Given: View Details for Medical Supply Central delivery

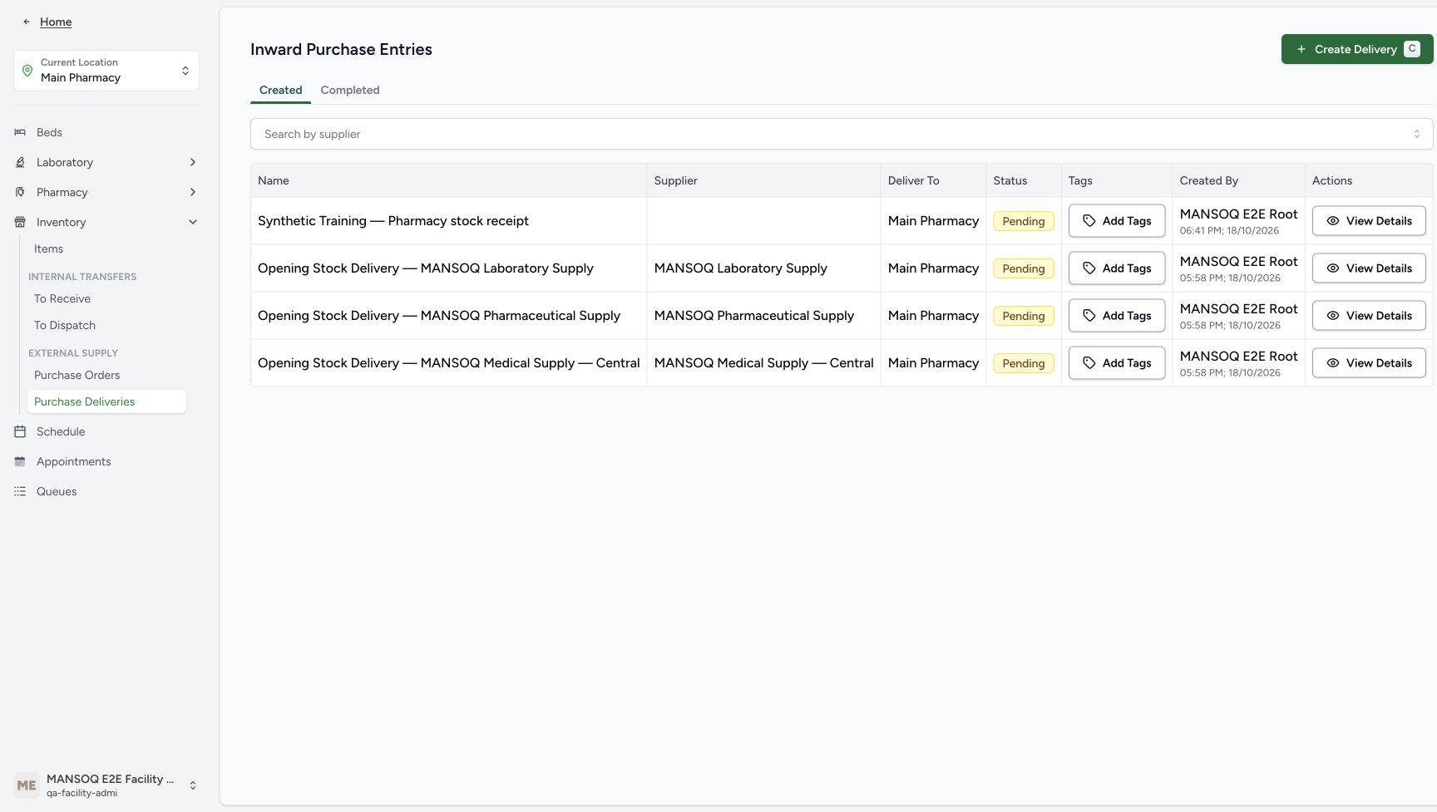Looking at the screenshot, I should pos(1369,363).
